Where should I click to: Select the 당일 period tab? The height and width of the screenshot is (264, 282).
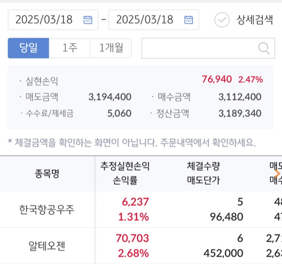click(28, 48)
